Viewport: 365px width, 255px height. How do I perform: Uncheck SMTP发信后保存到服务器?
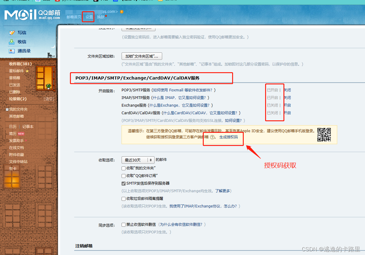tap(124, 184)
